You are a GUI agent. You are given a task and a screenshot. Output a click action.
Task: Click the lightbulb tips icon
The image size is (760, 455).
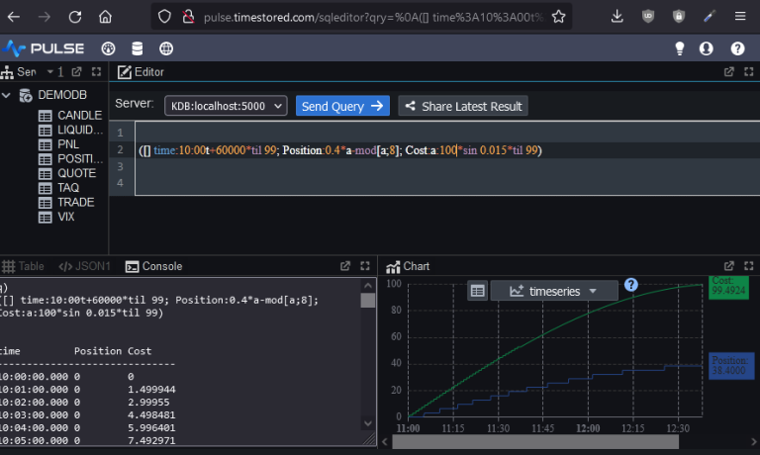click(x=680, y=48)
